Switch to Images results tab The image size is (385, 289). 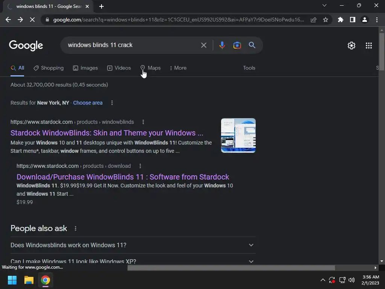pos(85,68)
